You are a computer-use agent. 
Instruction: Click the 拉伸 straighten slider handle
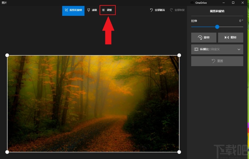217,27
